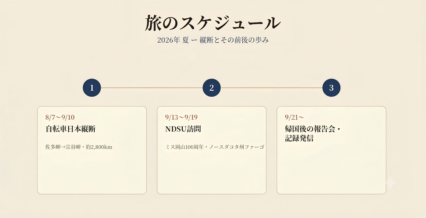Image resolution: width=426 pixels, height=218 pixels.
Task: Open the NDSU訪問 card title
Action: [183, 129]
